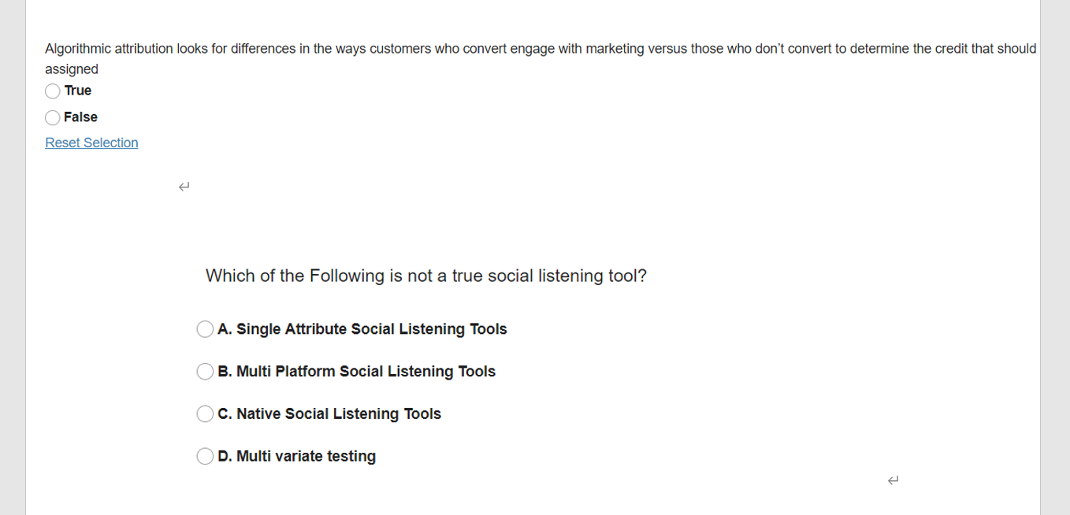The image size is (1070, 515).
Task: Click the answer C option text
Action: coord(329,413)
